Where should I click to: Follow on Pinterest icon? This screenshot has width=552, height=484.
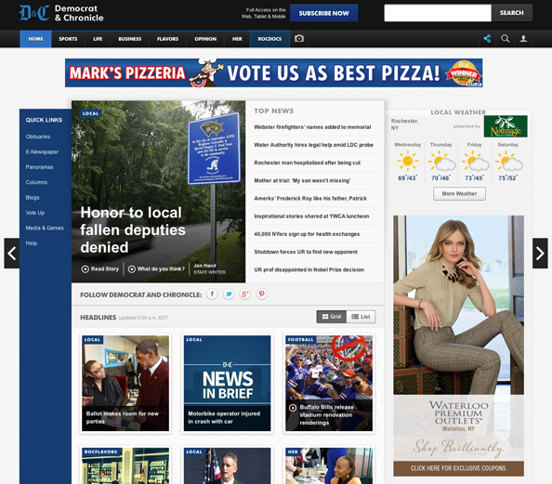(x=261, y=294)
